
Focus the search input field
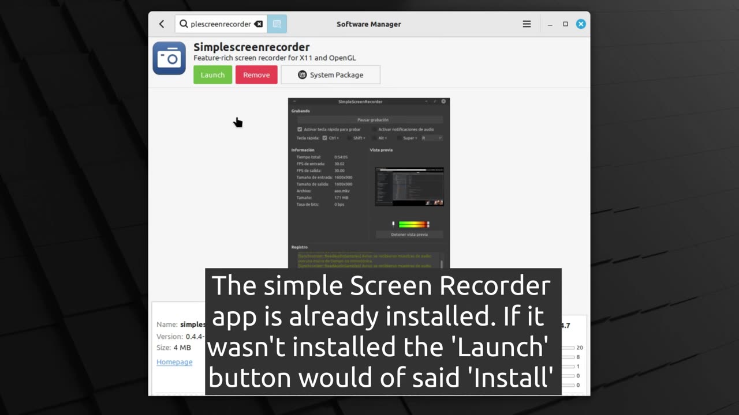point(221,24)
